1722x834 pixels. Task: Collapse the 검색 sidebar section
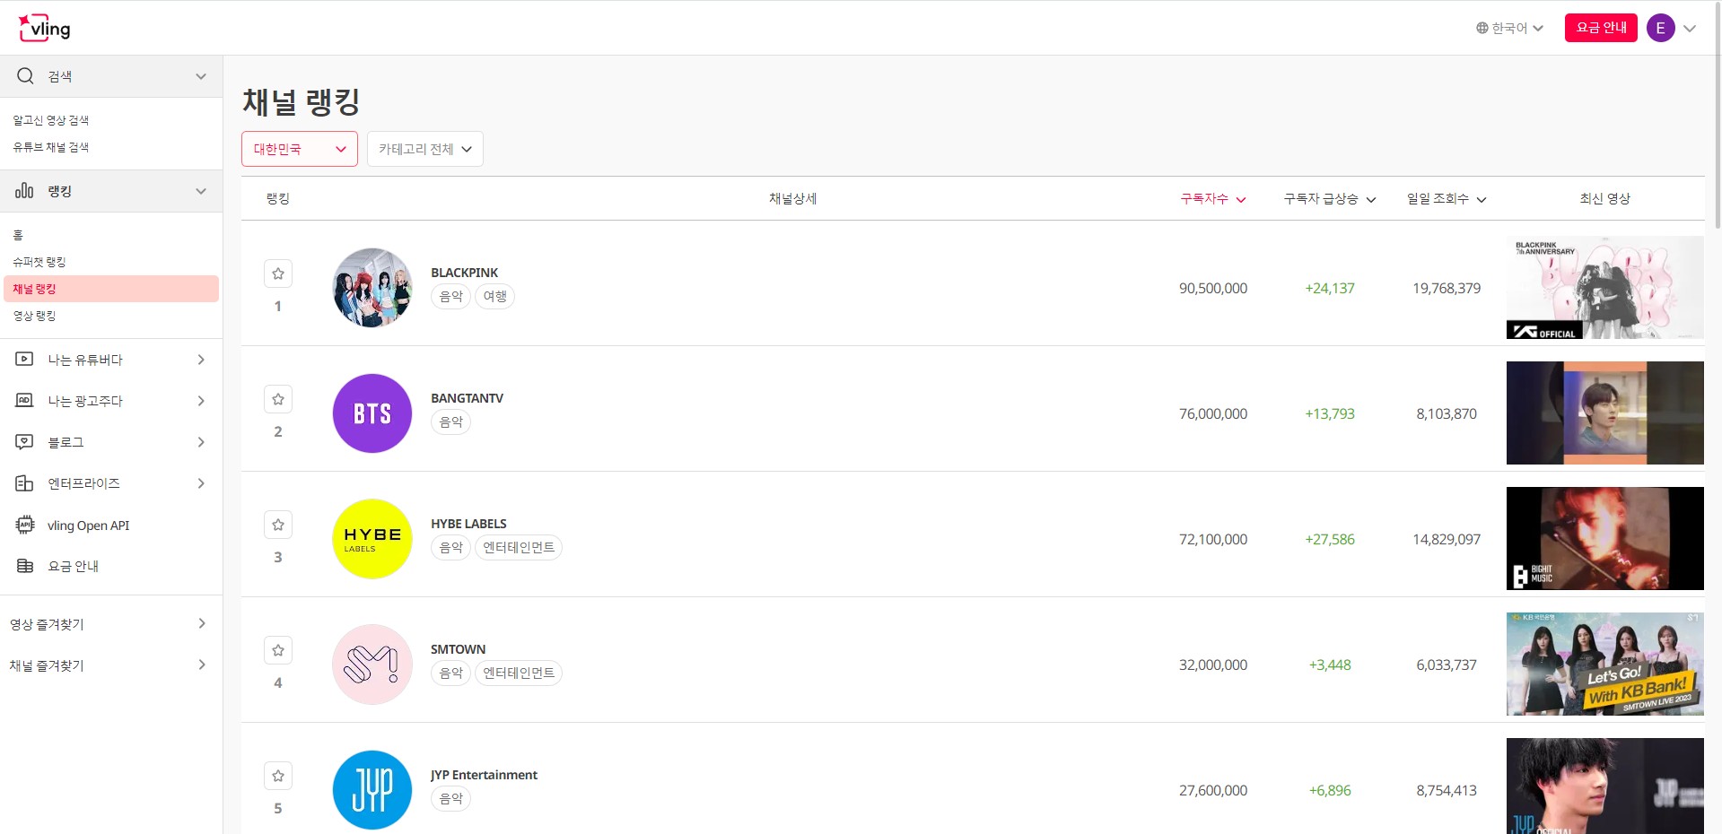[x=111, y=76]
